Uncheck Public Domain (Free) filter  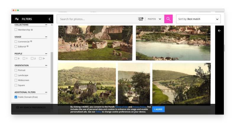click(x=16, y=97)
